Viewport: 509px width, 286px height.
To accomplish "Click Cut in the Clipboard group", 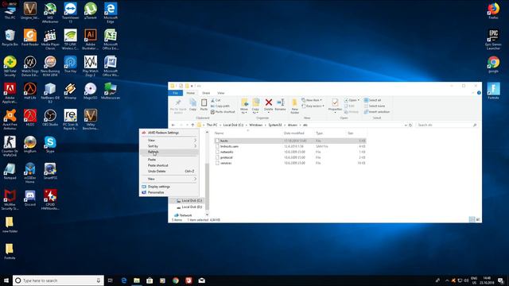I will 216,100.
